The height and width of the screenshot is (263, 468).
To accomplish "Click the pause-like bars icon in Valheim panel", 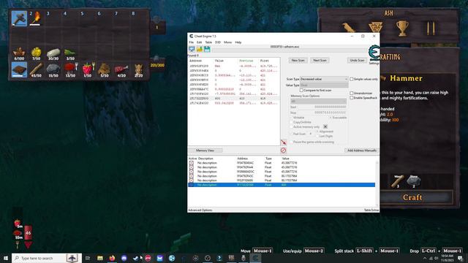I will [431, 28].
